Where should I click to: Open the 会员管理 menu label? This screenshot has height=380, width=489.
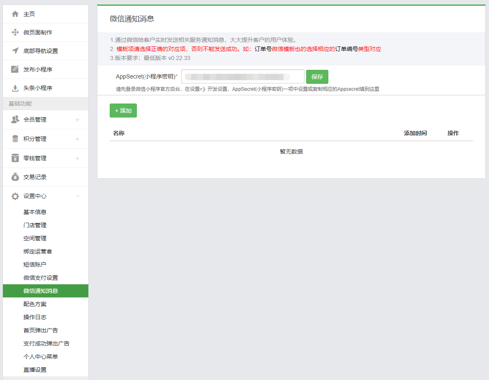(35, 120)
